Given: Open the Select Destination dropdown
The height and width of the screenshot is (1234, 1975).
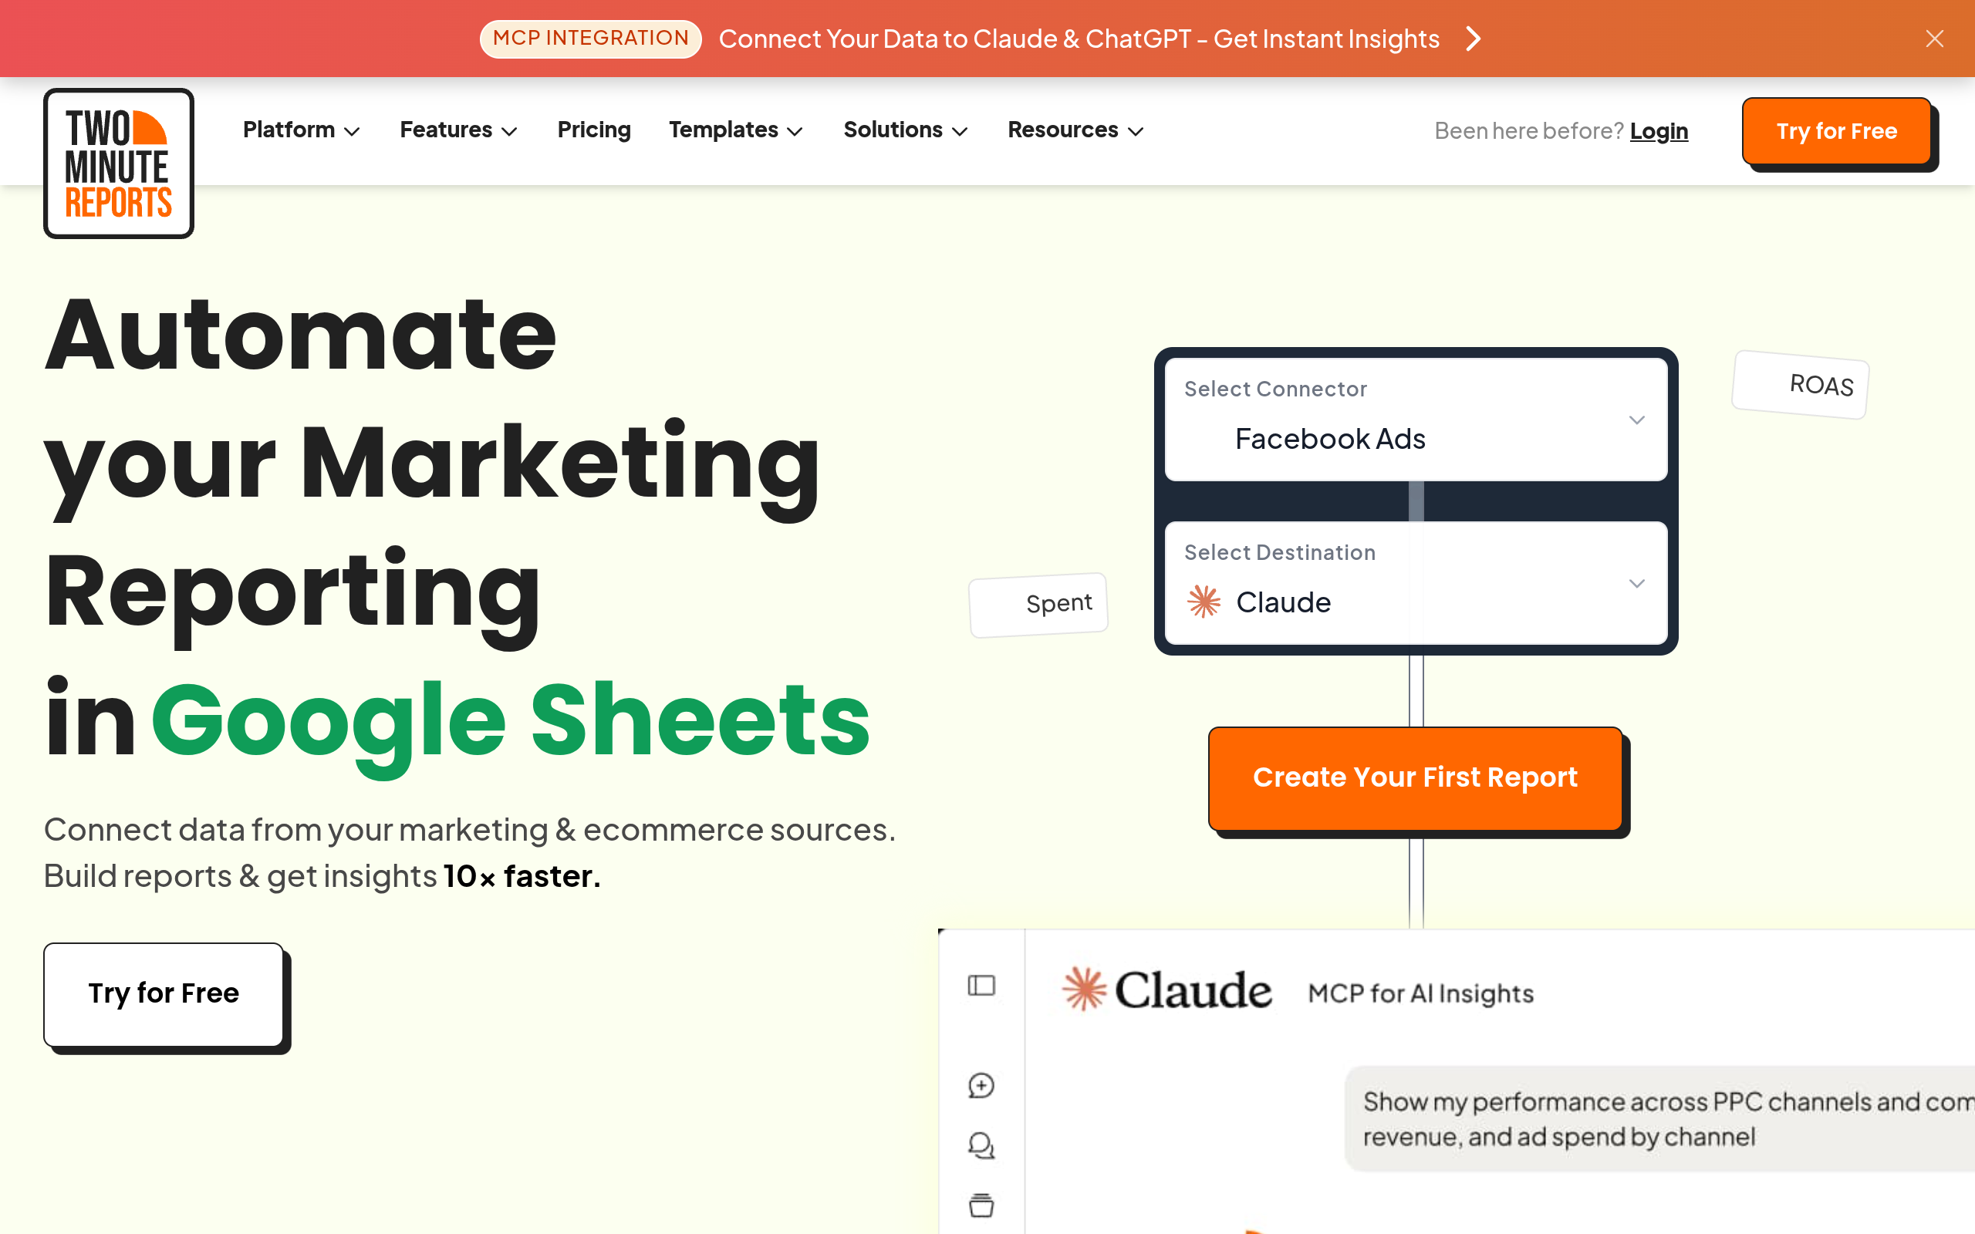Looking at the screenshot, I should [x=1416, y=583].
